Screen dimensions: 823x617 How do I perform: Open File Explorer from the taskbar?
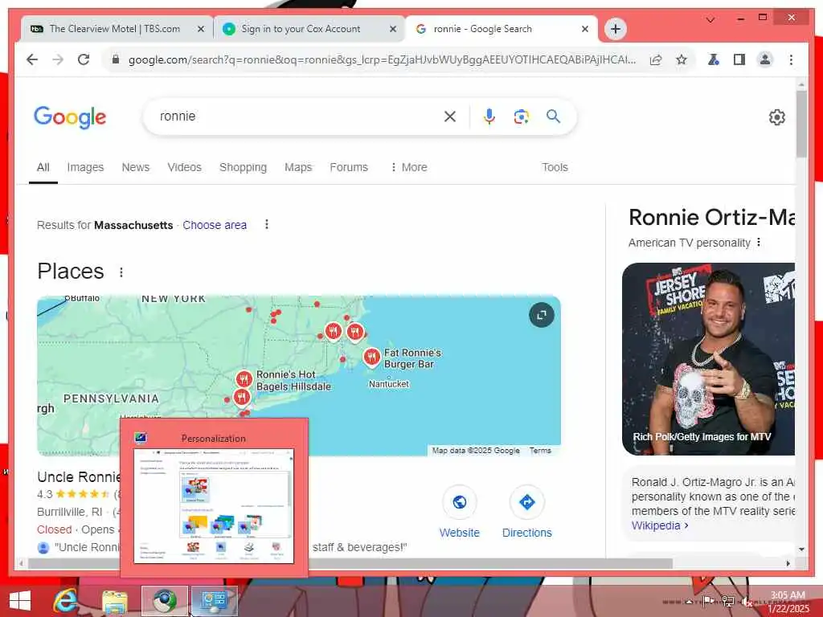pyautogui.click(x=115, y=601)
